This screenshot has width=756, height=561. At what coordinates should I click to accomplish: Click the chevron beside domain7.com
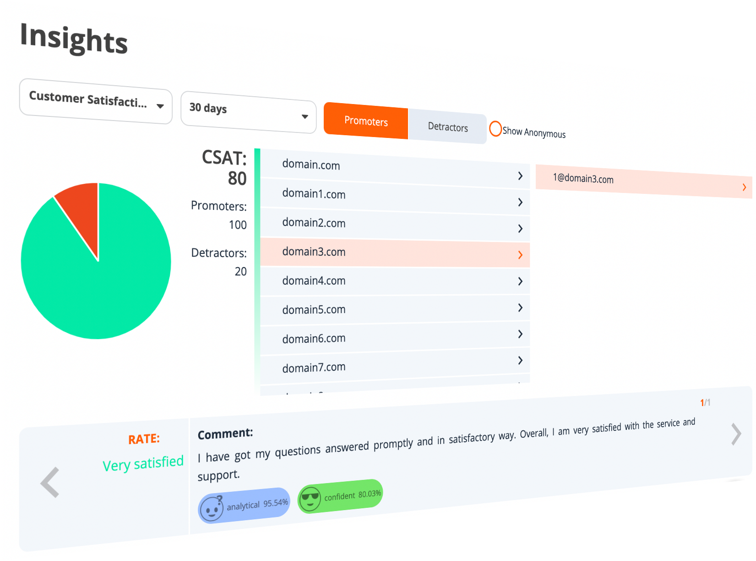tap(520, 360)
